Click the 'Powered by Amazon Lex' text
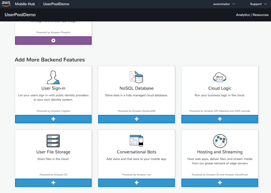Image resolution: width=271 pixels, height=193 pixels. (x=137, y=175)
